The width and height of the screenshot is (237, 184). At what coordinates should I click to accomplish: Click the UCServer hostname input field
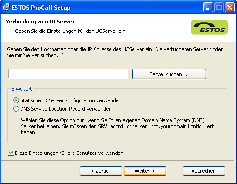68,74
